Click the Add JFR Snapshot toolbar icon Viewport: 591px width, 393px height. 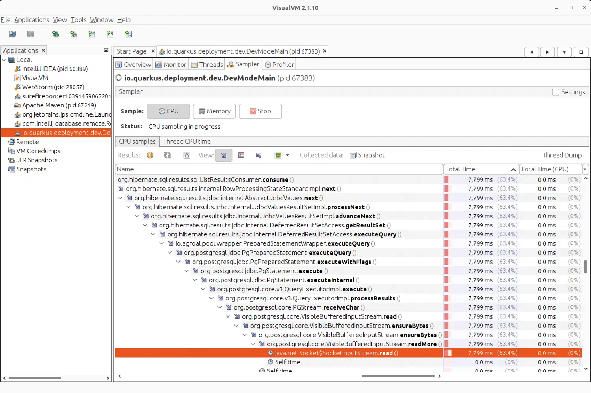[x=110, y=34]
